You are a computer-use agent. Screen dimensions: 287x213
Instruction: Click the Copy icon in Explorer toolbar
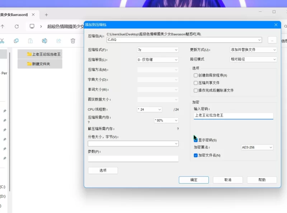click(x=16, y=41)
